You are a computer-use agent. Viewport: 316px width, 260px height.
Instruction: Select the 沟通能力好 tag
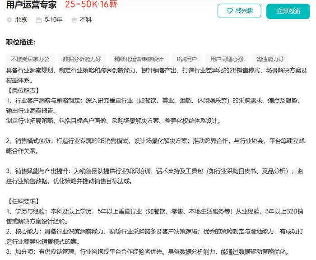pyautogui.click(x=270, y=59)
